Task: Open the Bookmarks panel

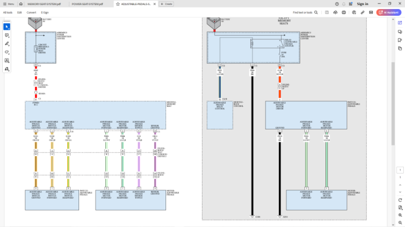Action: (x=400, y=40)
